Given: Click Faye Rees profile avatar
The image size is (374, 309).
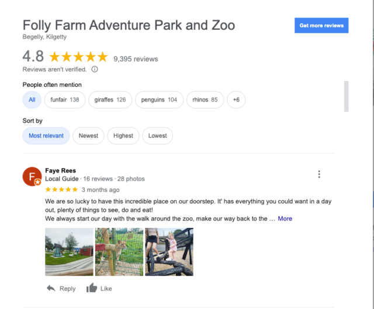Looking at the screenshot, I should pos(32,177).
